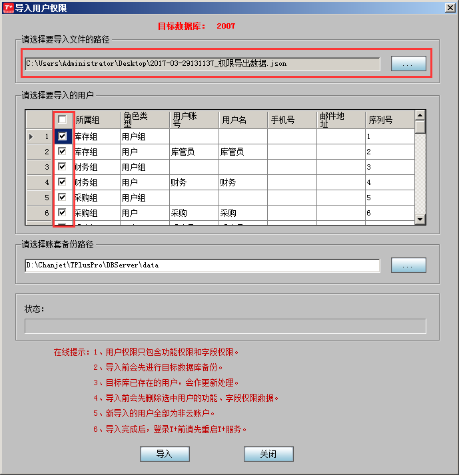
Task: Click tip 6 about 重启T+服务
Action: 170,429
